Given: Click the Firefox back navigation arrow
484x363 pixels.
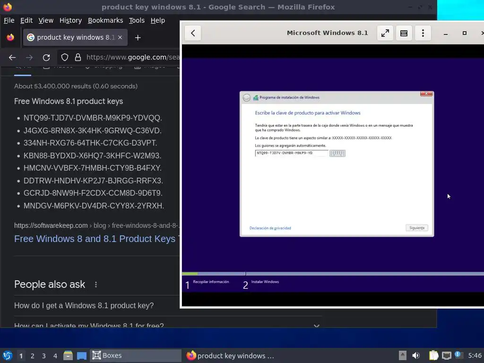Looking at the screenshot, I should 12,57.
